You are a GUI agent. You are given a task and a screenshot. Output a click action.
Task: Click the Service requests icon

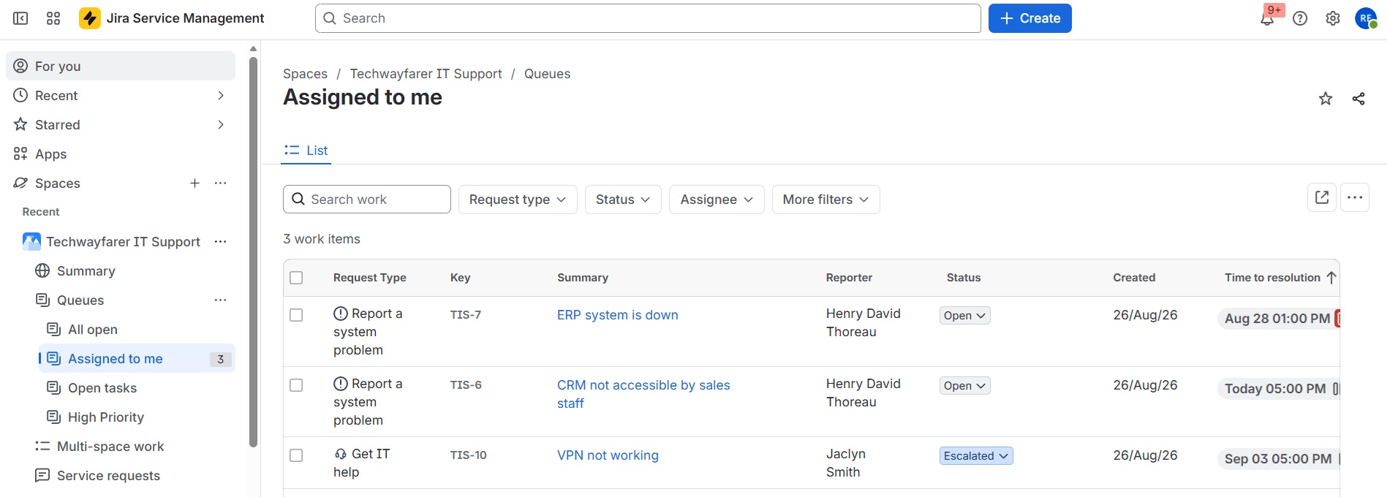[x=42, y=475]
